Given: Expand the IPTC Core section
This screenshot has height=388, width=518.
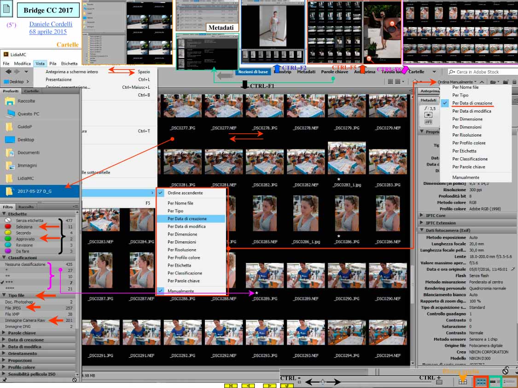Looking at the screenshot, I should click(435, 215).
